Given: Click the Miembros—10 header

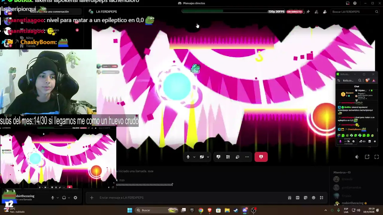Looking at the screenshot, I should [x=342, y=173].
